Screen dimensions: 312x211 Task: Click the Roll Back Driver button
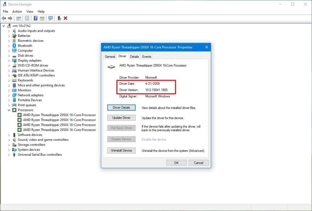pyautogui.click(x=121, y=128)
